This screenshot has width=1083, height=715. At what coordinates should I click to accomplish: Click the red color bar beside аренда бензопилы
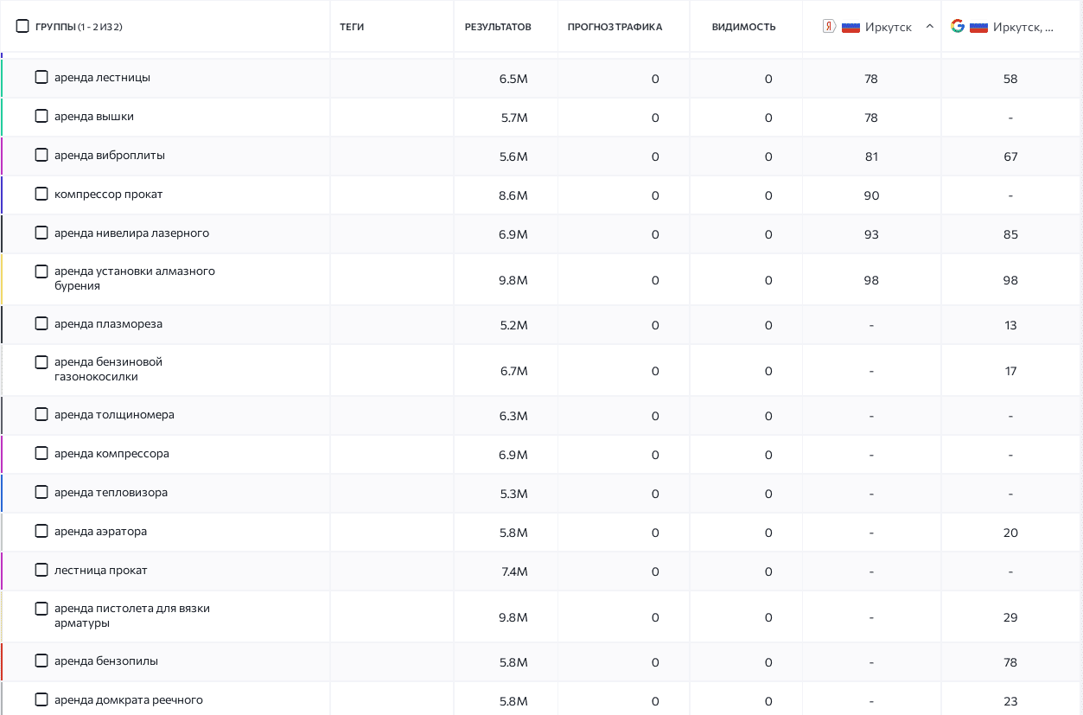[2, 662]
